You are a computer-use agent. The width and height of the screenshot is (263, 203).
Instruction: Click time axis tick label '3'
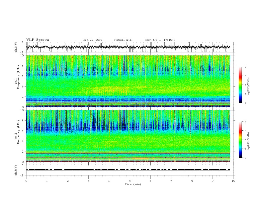[88, 181]
